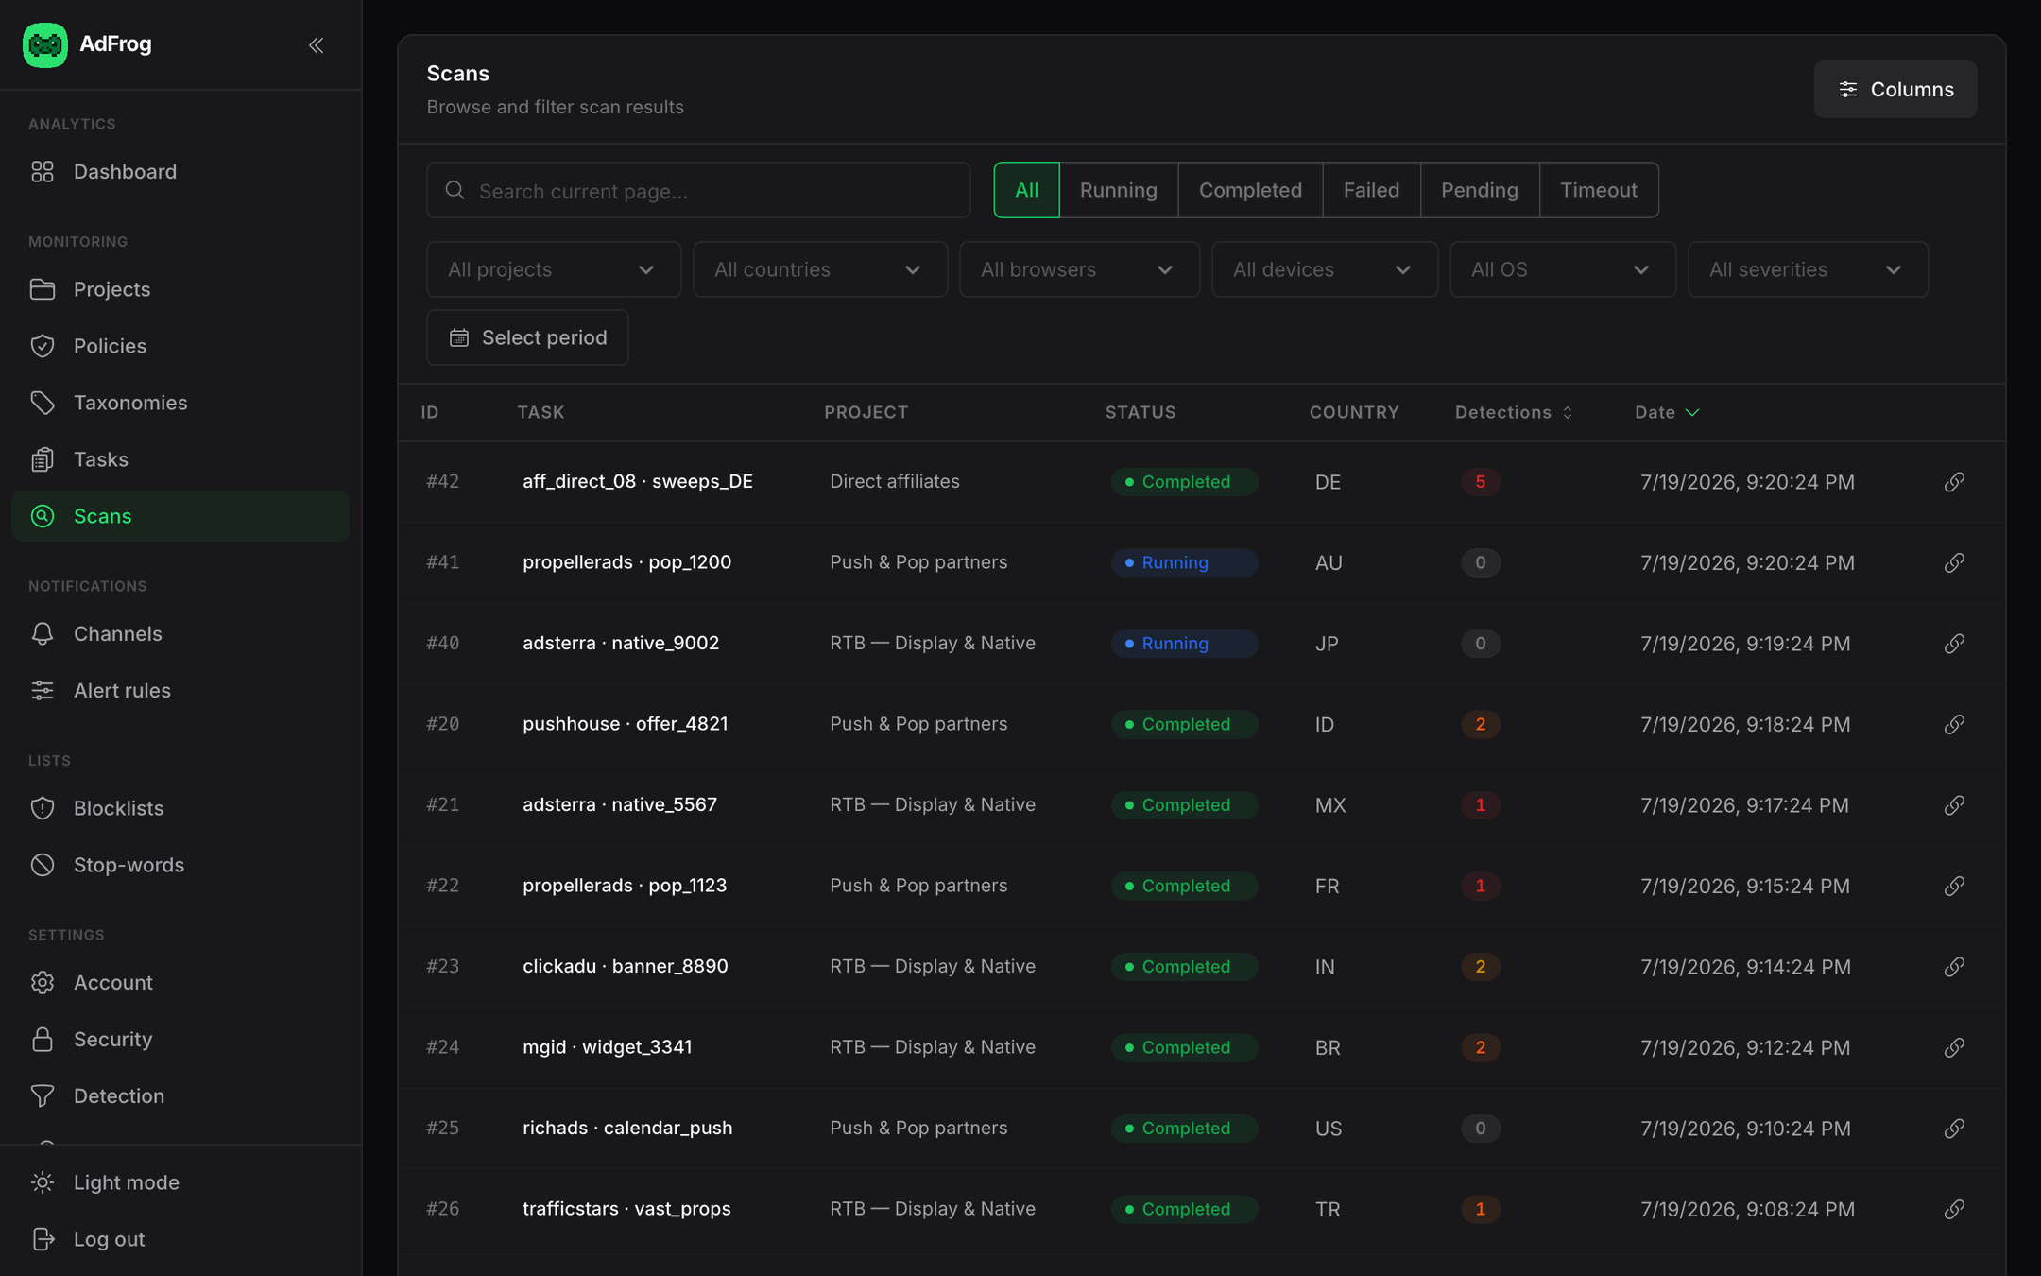The width and height of the screenshot is (2041, 1276).
Task: Filter scans by Completed status
Action: click(1250, 190)
